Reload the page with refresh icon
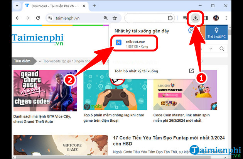This screenshot has width=243, height=159. (38, 18)
